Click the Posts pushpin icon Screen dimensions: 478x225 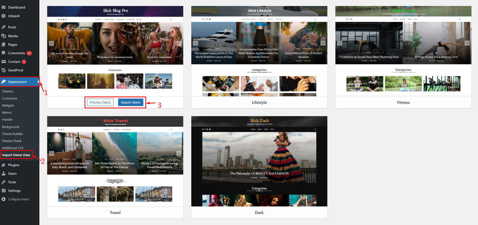click(x=4, y=27)
